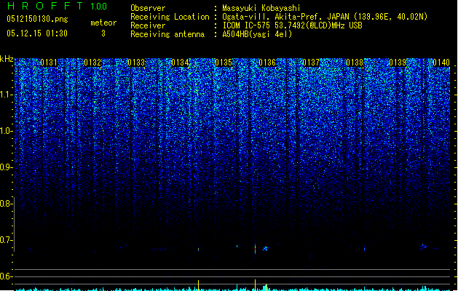Screen dimensions: 458x291
Task: Click the cyan cluster echo right of 0136
Action: point(266,248)
